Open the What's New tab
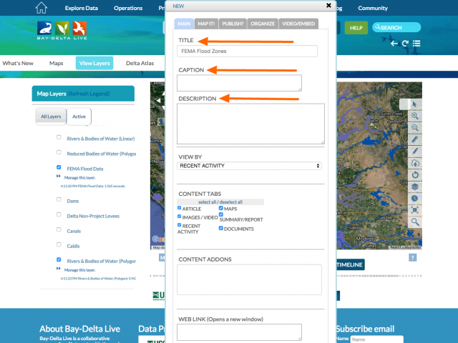 point(18,63)
